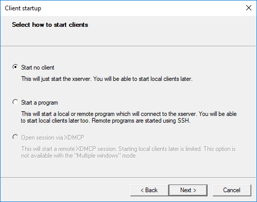Close the Client startup dialog with X

pyautogui.click(x=249, y=8)
